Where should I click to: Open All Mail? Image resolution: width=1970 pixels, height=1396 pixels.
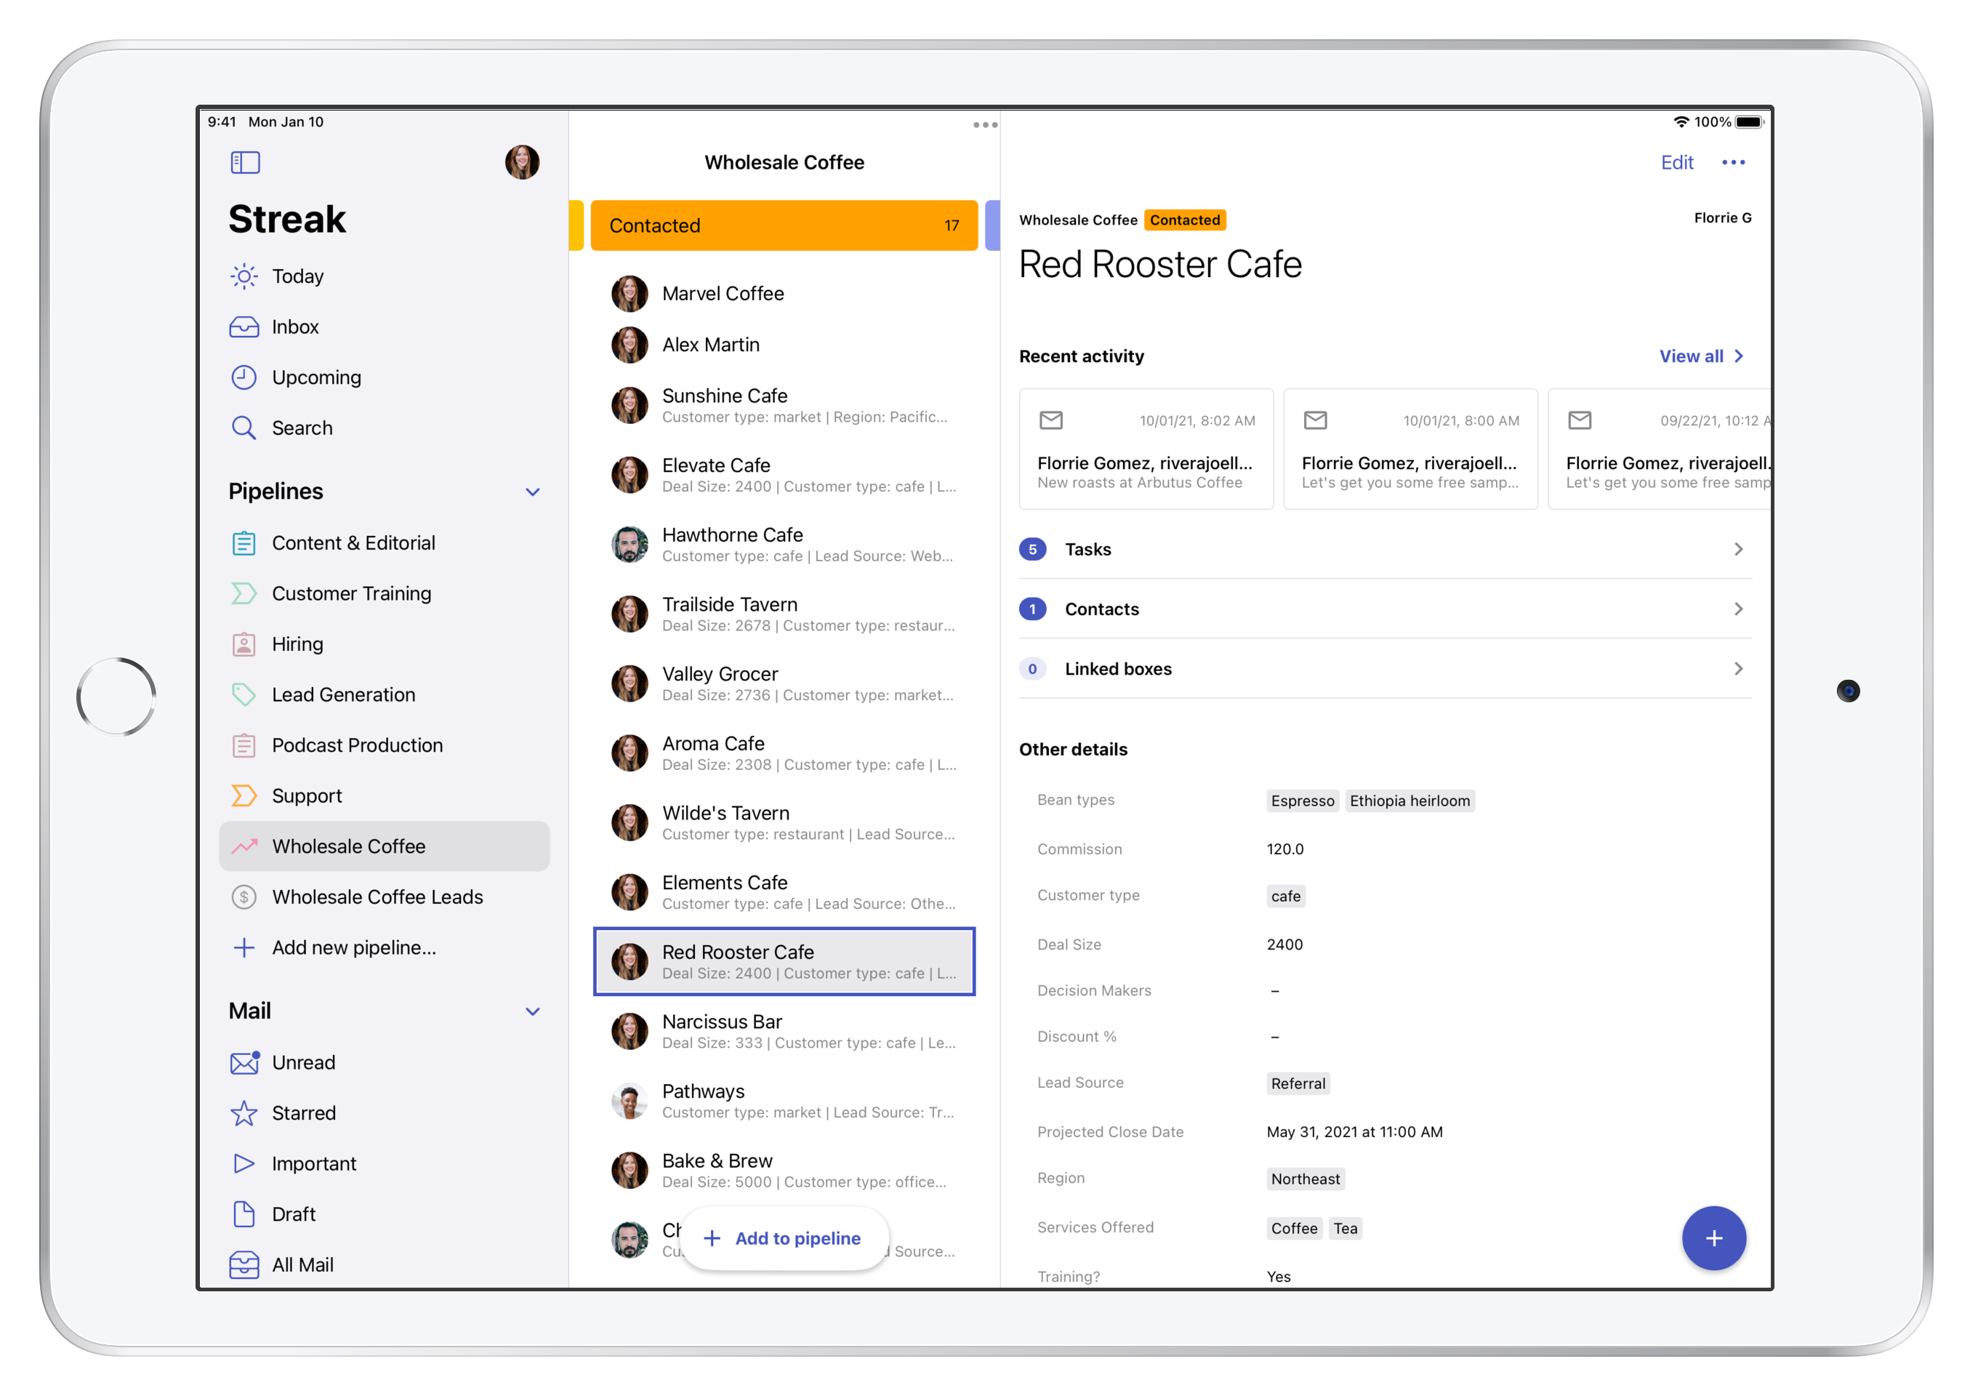coord(385,1265)
